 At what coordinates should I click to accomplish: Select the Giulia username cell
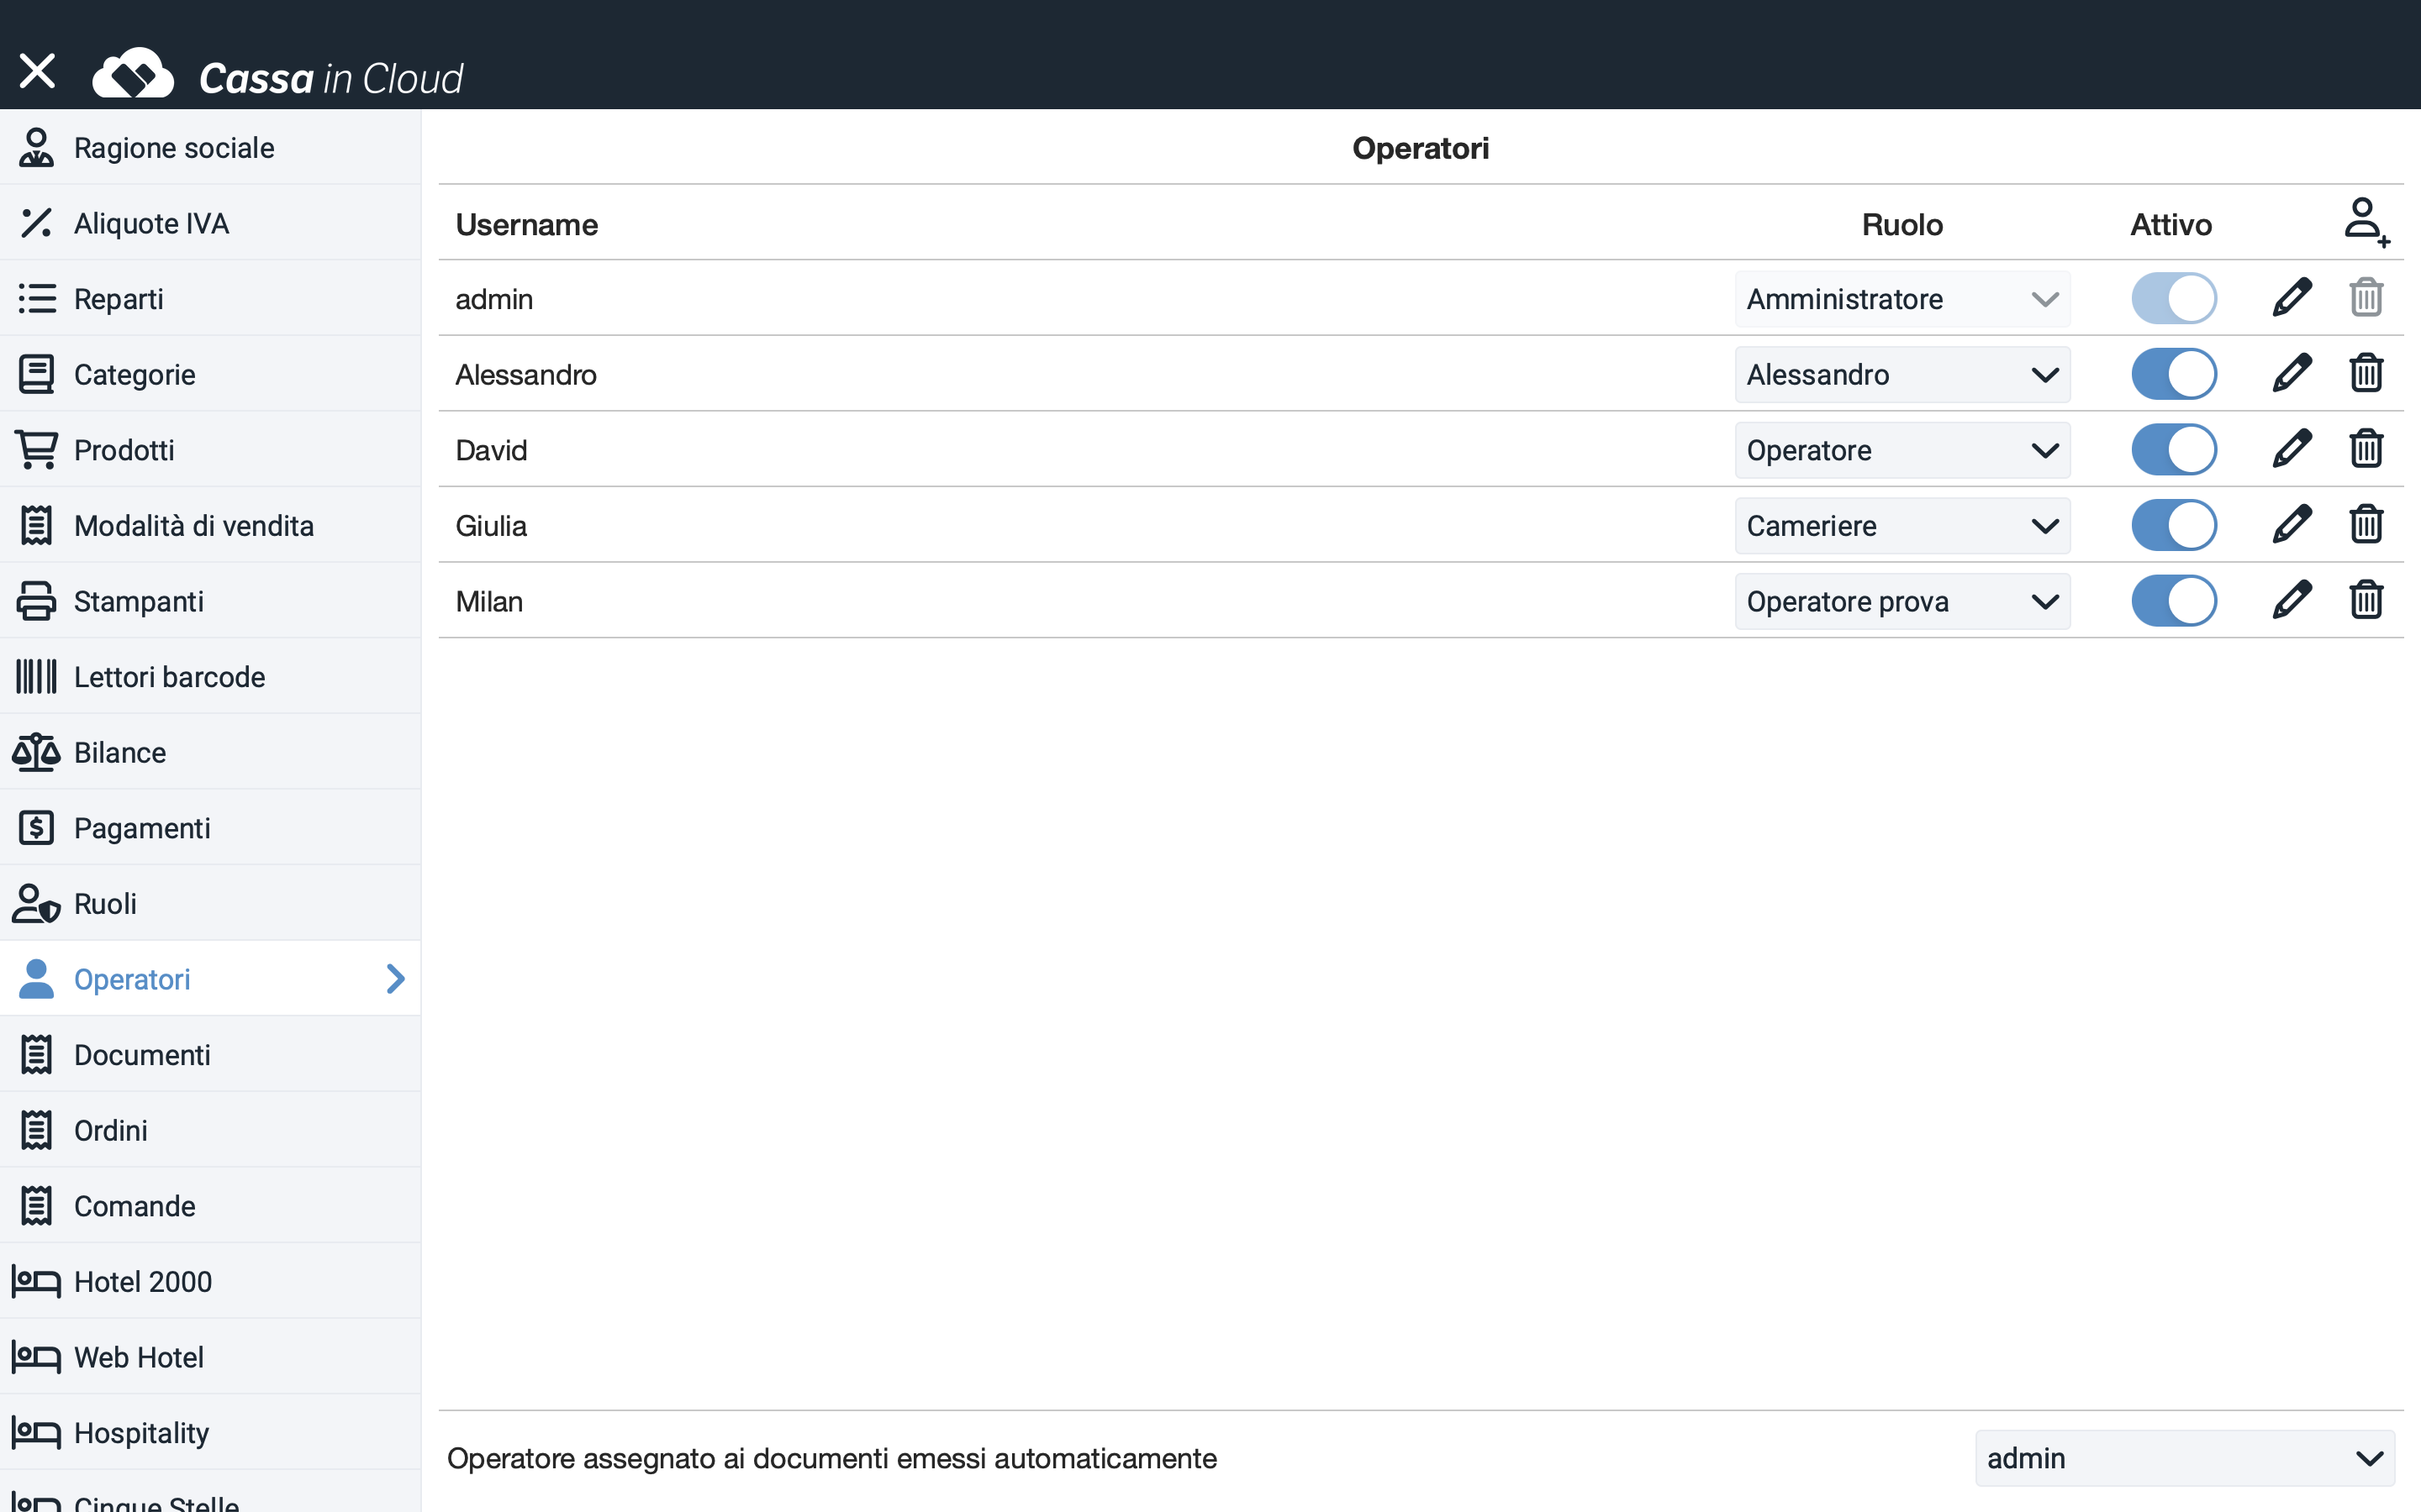491,525
